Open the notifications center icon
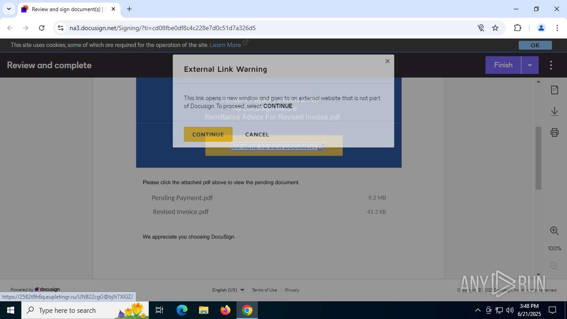 [552, 310]
